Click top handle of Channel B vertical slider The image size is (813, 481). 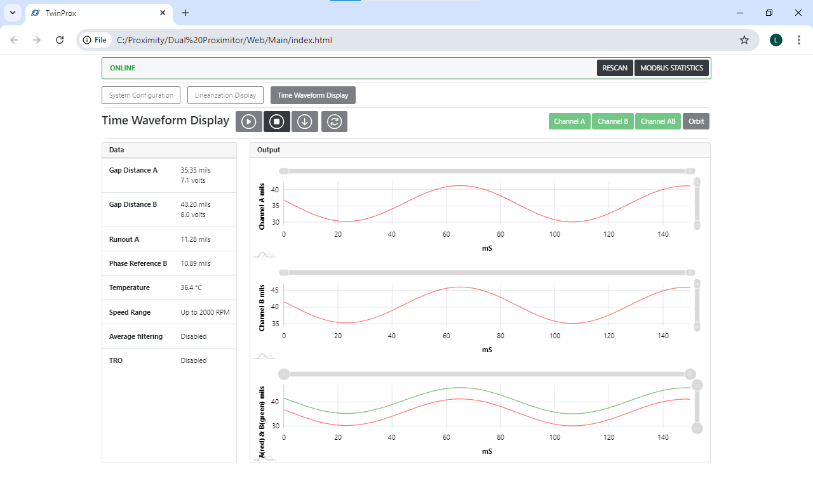point(697,284)
